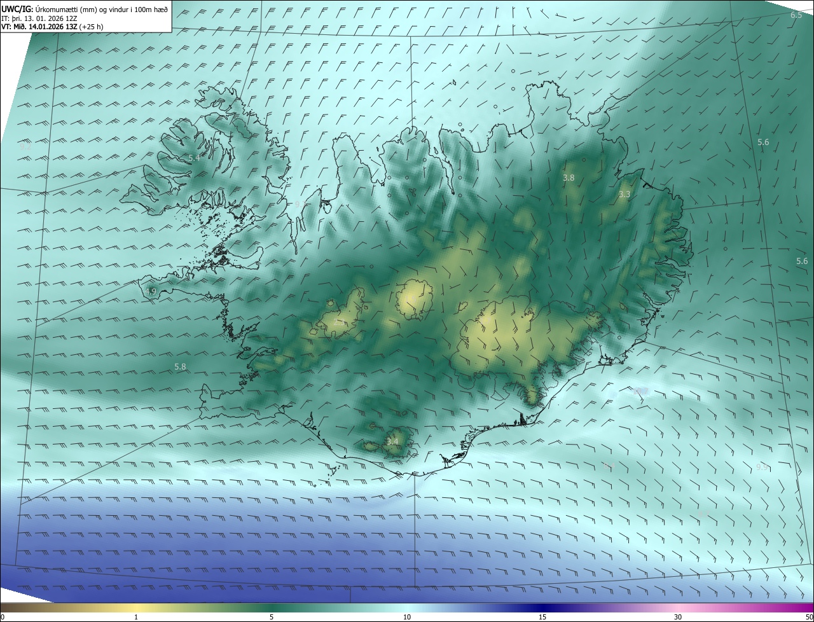Click the 10 tick on the color scale

click(x=407, y=617)
